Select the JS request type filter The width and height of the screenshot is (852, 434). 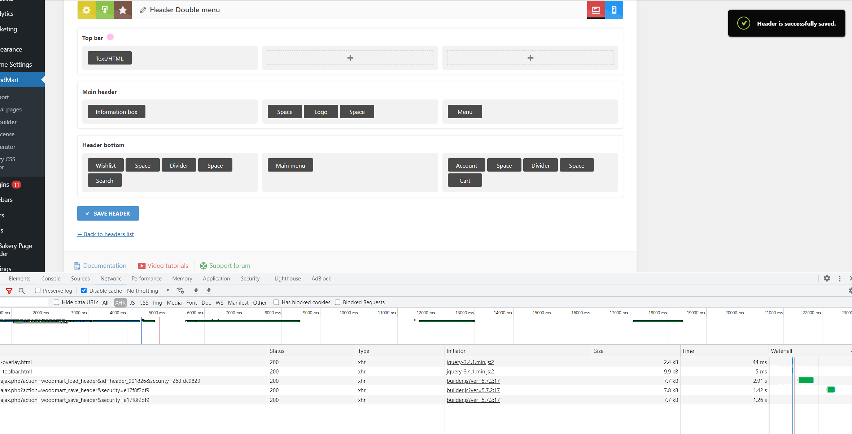tap(132, 302)
